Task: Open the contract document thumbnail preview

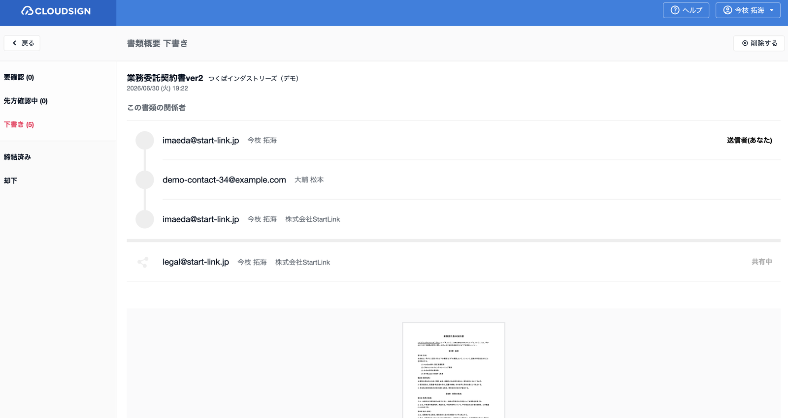Action: click(454, 370)
